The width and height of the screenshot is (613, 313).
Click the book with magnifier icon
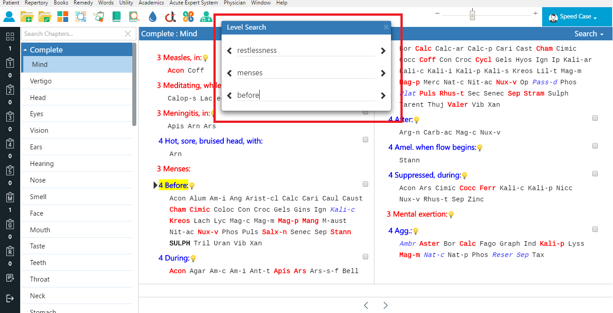[x=134, y=17]
